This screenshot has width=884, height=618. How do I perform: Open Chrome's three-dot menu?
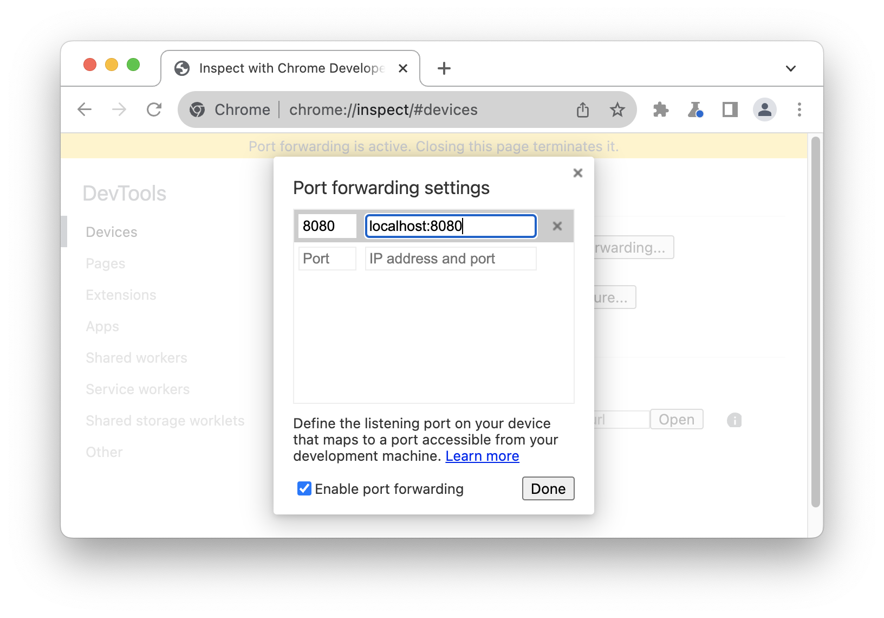pyautogui.click(x=799, y=110)
